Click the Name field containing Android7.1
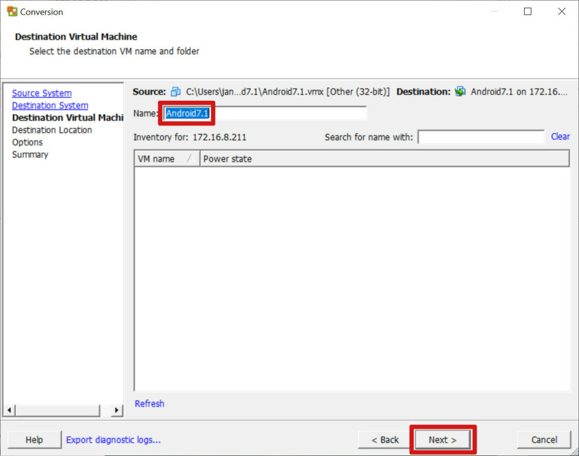This screenshot has height=456, width=579. (265, 113)
